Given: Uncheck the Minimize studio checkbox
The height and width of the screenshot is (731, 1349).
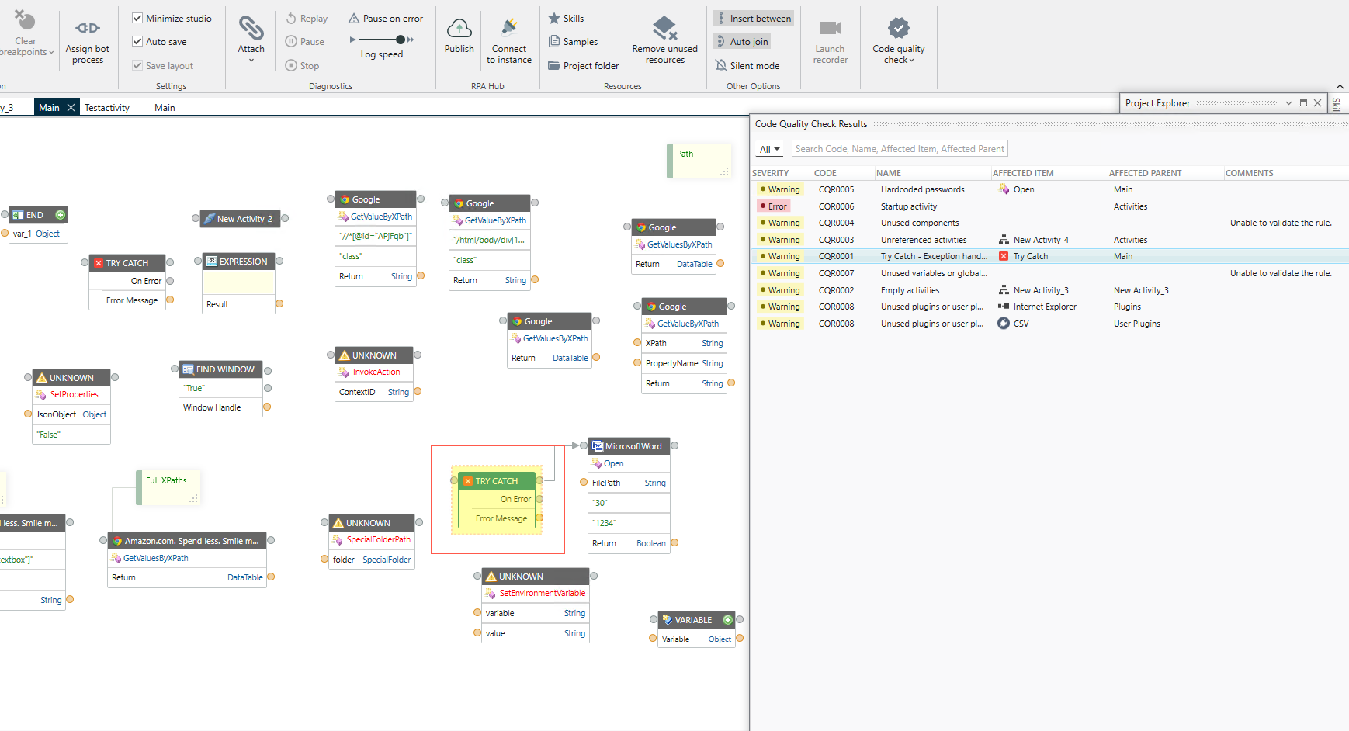Looking at the screenshot, I should tap(137, 18).
